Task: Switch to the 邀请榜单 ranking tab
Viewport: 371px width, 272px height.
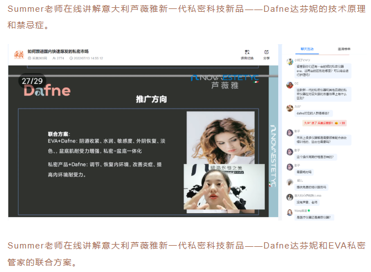Action: [x=344, y=49]
